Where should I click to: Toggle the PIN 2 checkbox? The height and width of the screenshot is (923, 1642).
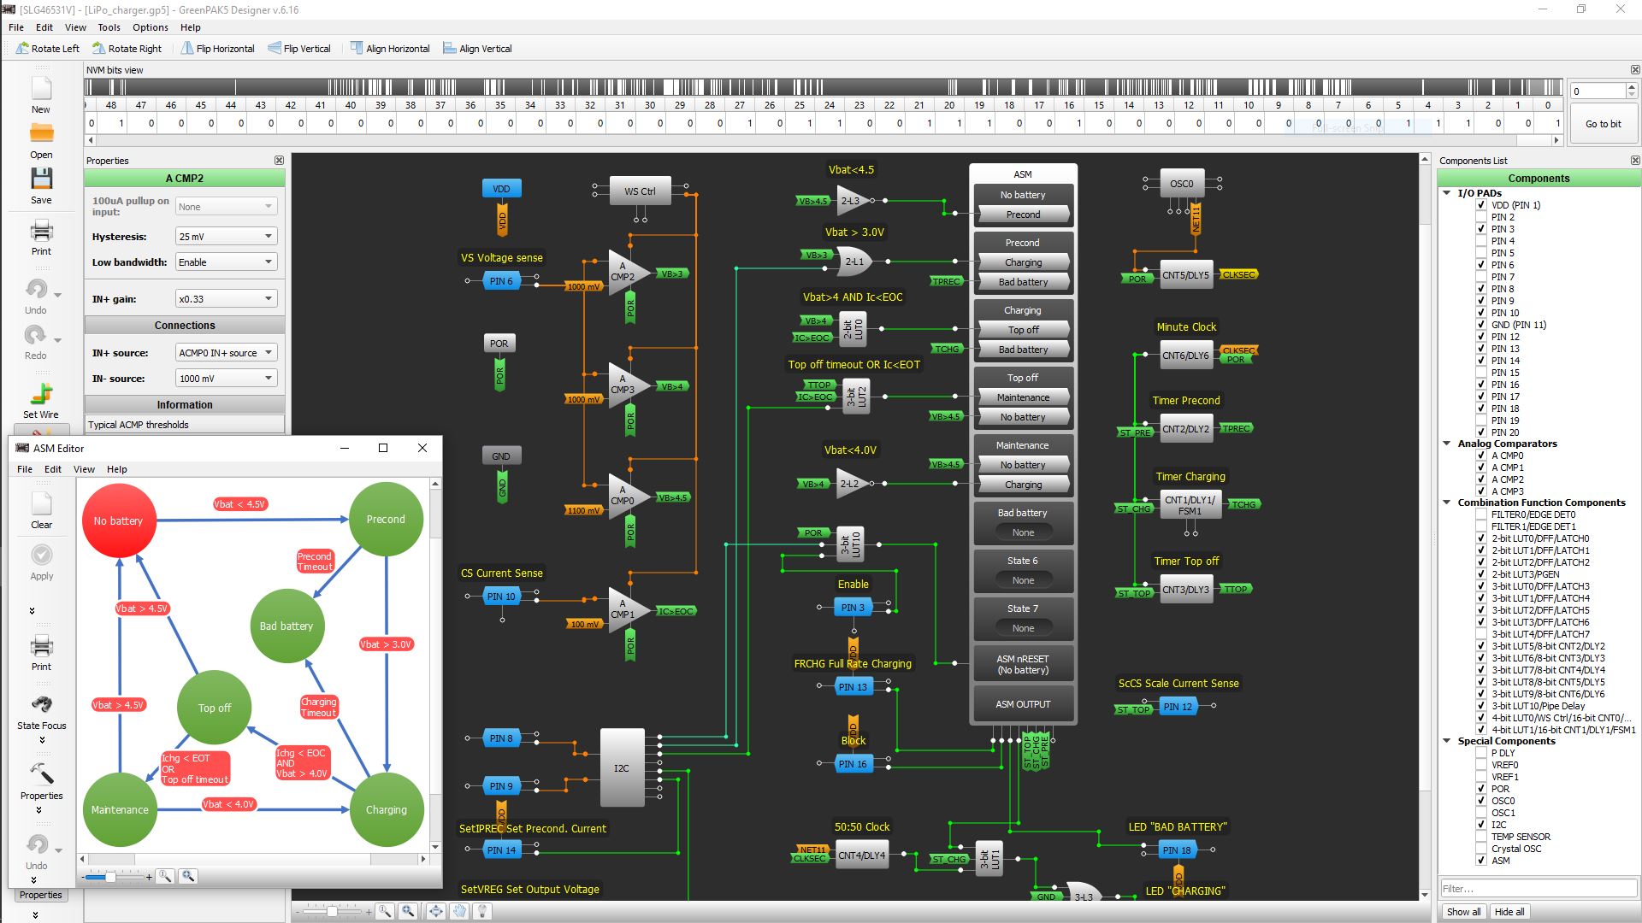pos(1481,217)
